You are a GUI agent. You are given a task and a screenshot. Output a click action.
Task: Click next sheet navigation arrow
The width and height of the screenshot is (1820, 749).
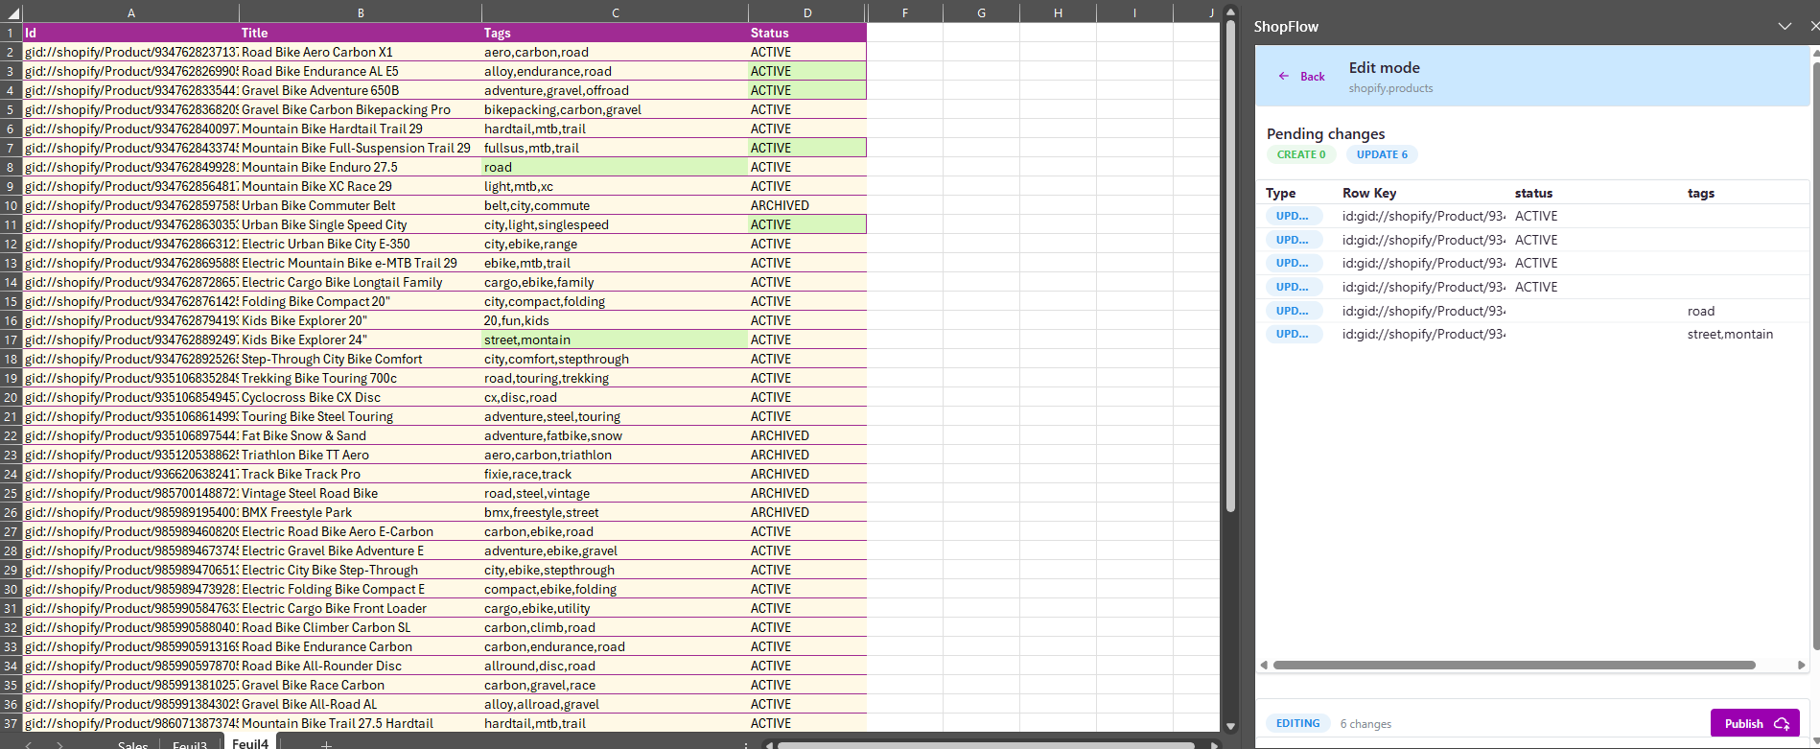[59, 744]
